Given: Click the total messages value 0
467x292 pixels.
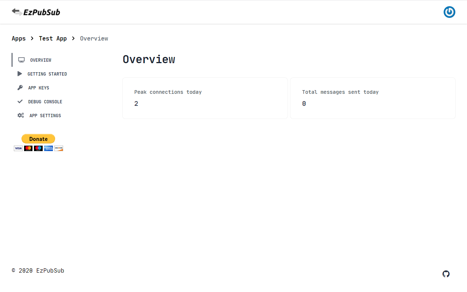Looking at the screenshot, I should click(304, 104).
